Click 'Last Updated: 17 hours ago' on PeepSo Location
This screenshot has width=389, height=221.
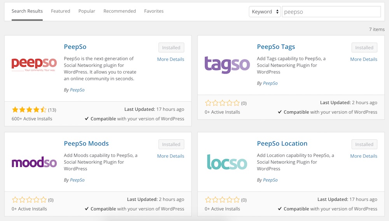pos(347,199)
